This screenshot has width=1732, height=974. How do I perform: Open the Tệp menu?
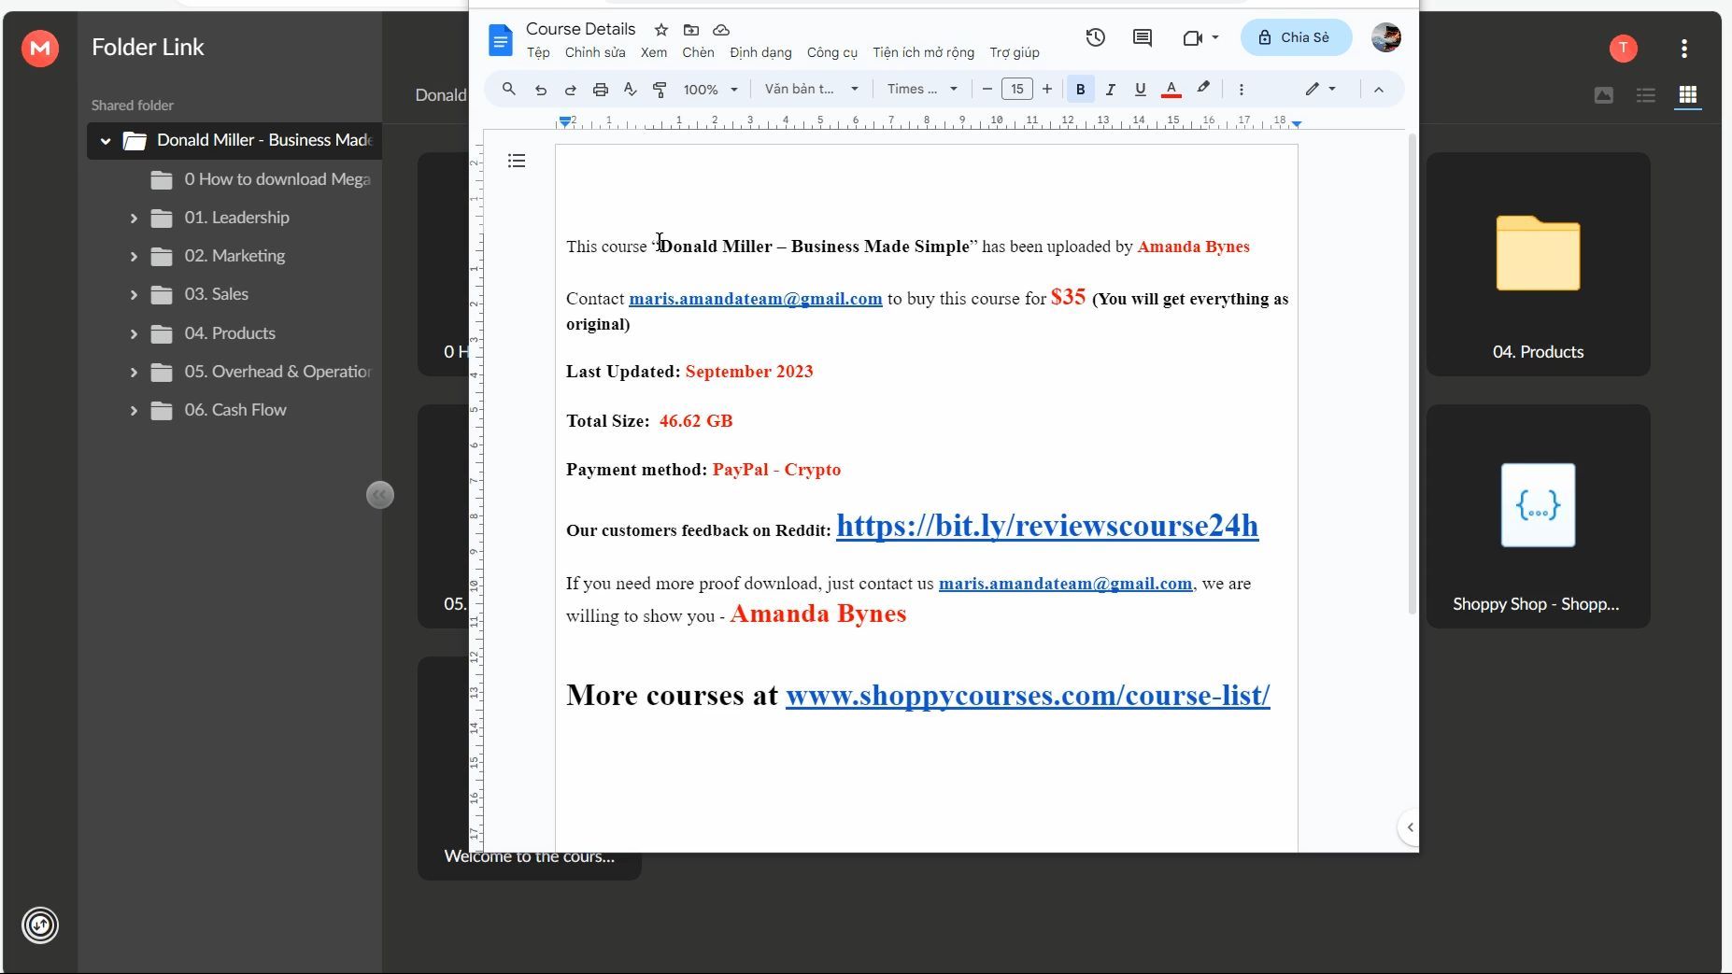coord(538,53)
